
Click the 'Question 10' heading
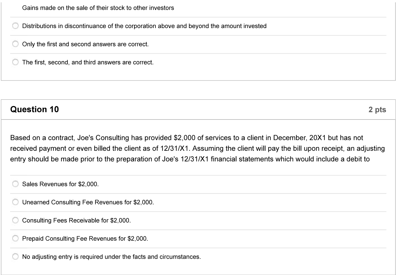[35, 109]
